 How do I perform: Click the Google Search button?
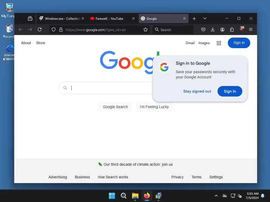(115, 107)
